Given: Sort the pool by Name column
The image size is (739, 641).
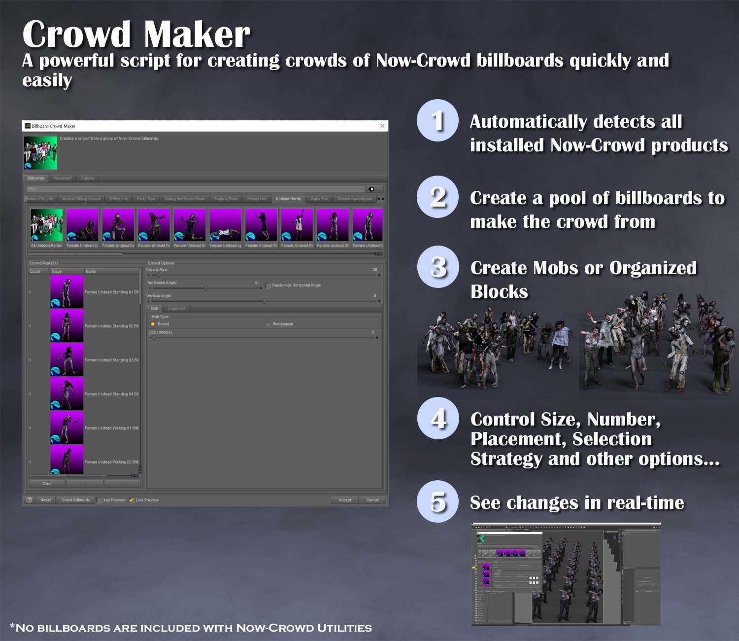Looking at the screenshot, I should [x=111, y=272].
